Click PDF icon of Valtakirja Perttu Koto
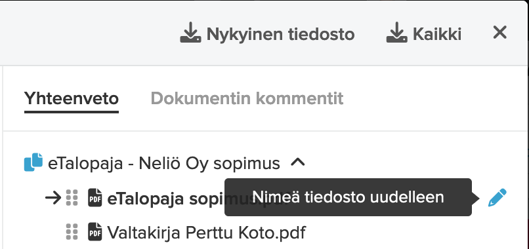Viewport: 529px width, 249px height. (95, 232)
